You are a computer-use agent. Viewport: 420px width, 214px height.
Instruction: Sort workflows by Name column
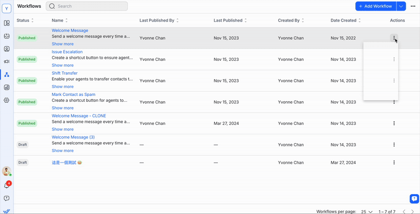coord(66,20)
